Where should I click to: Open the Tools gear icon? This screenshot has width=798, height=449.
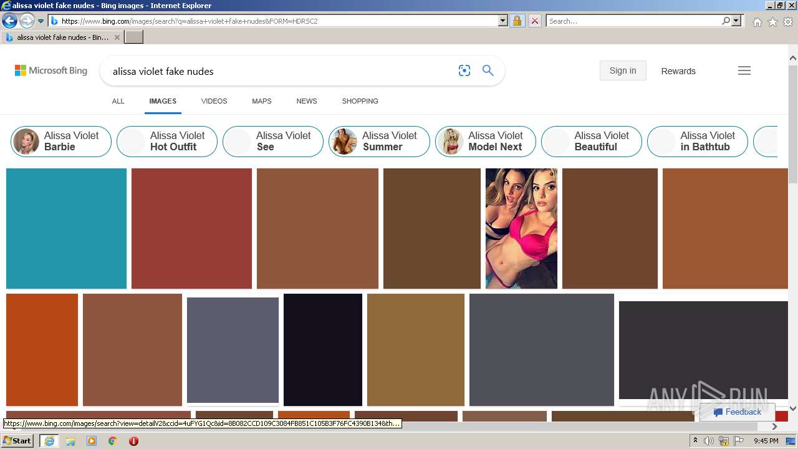(788, 22)
